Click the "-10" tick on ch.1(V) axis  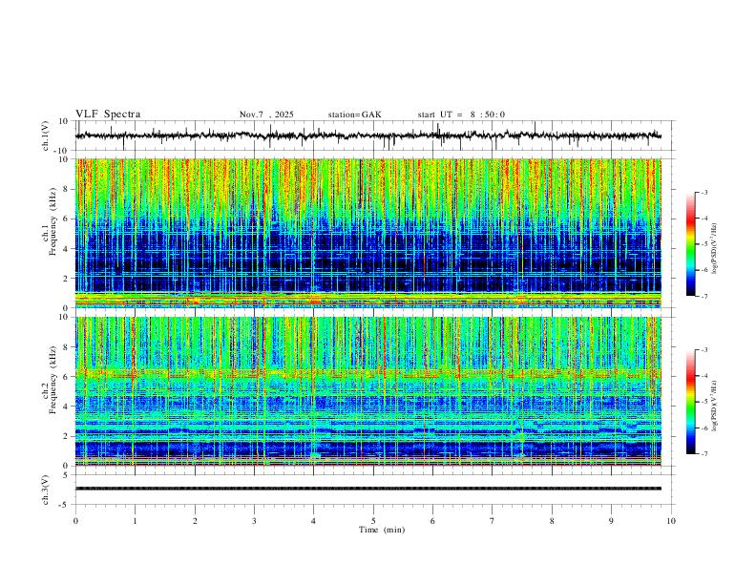point(62,151)
